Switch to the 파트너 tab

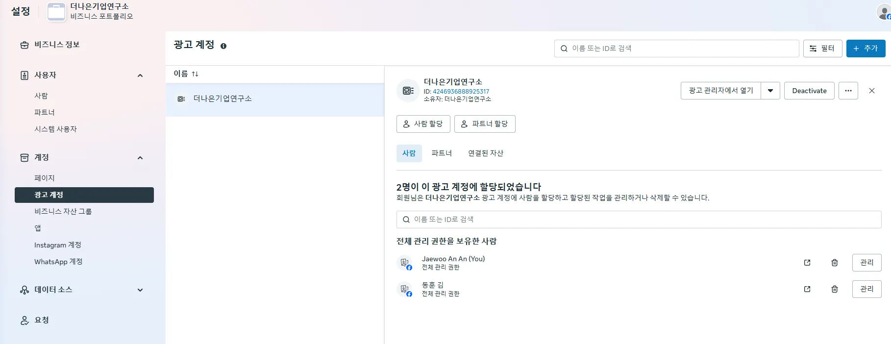point(442,153)
